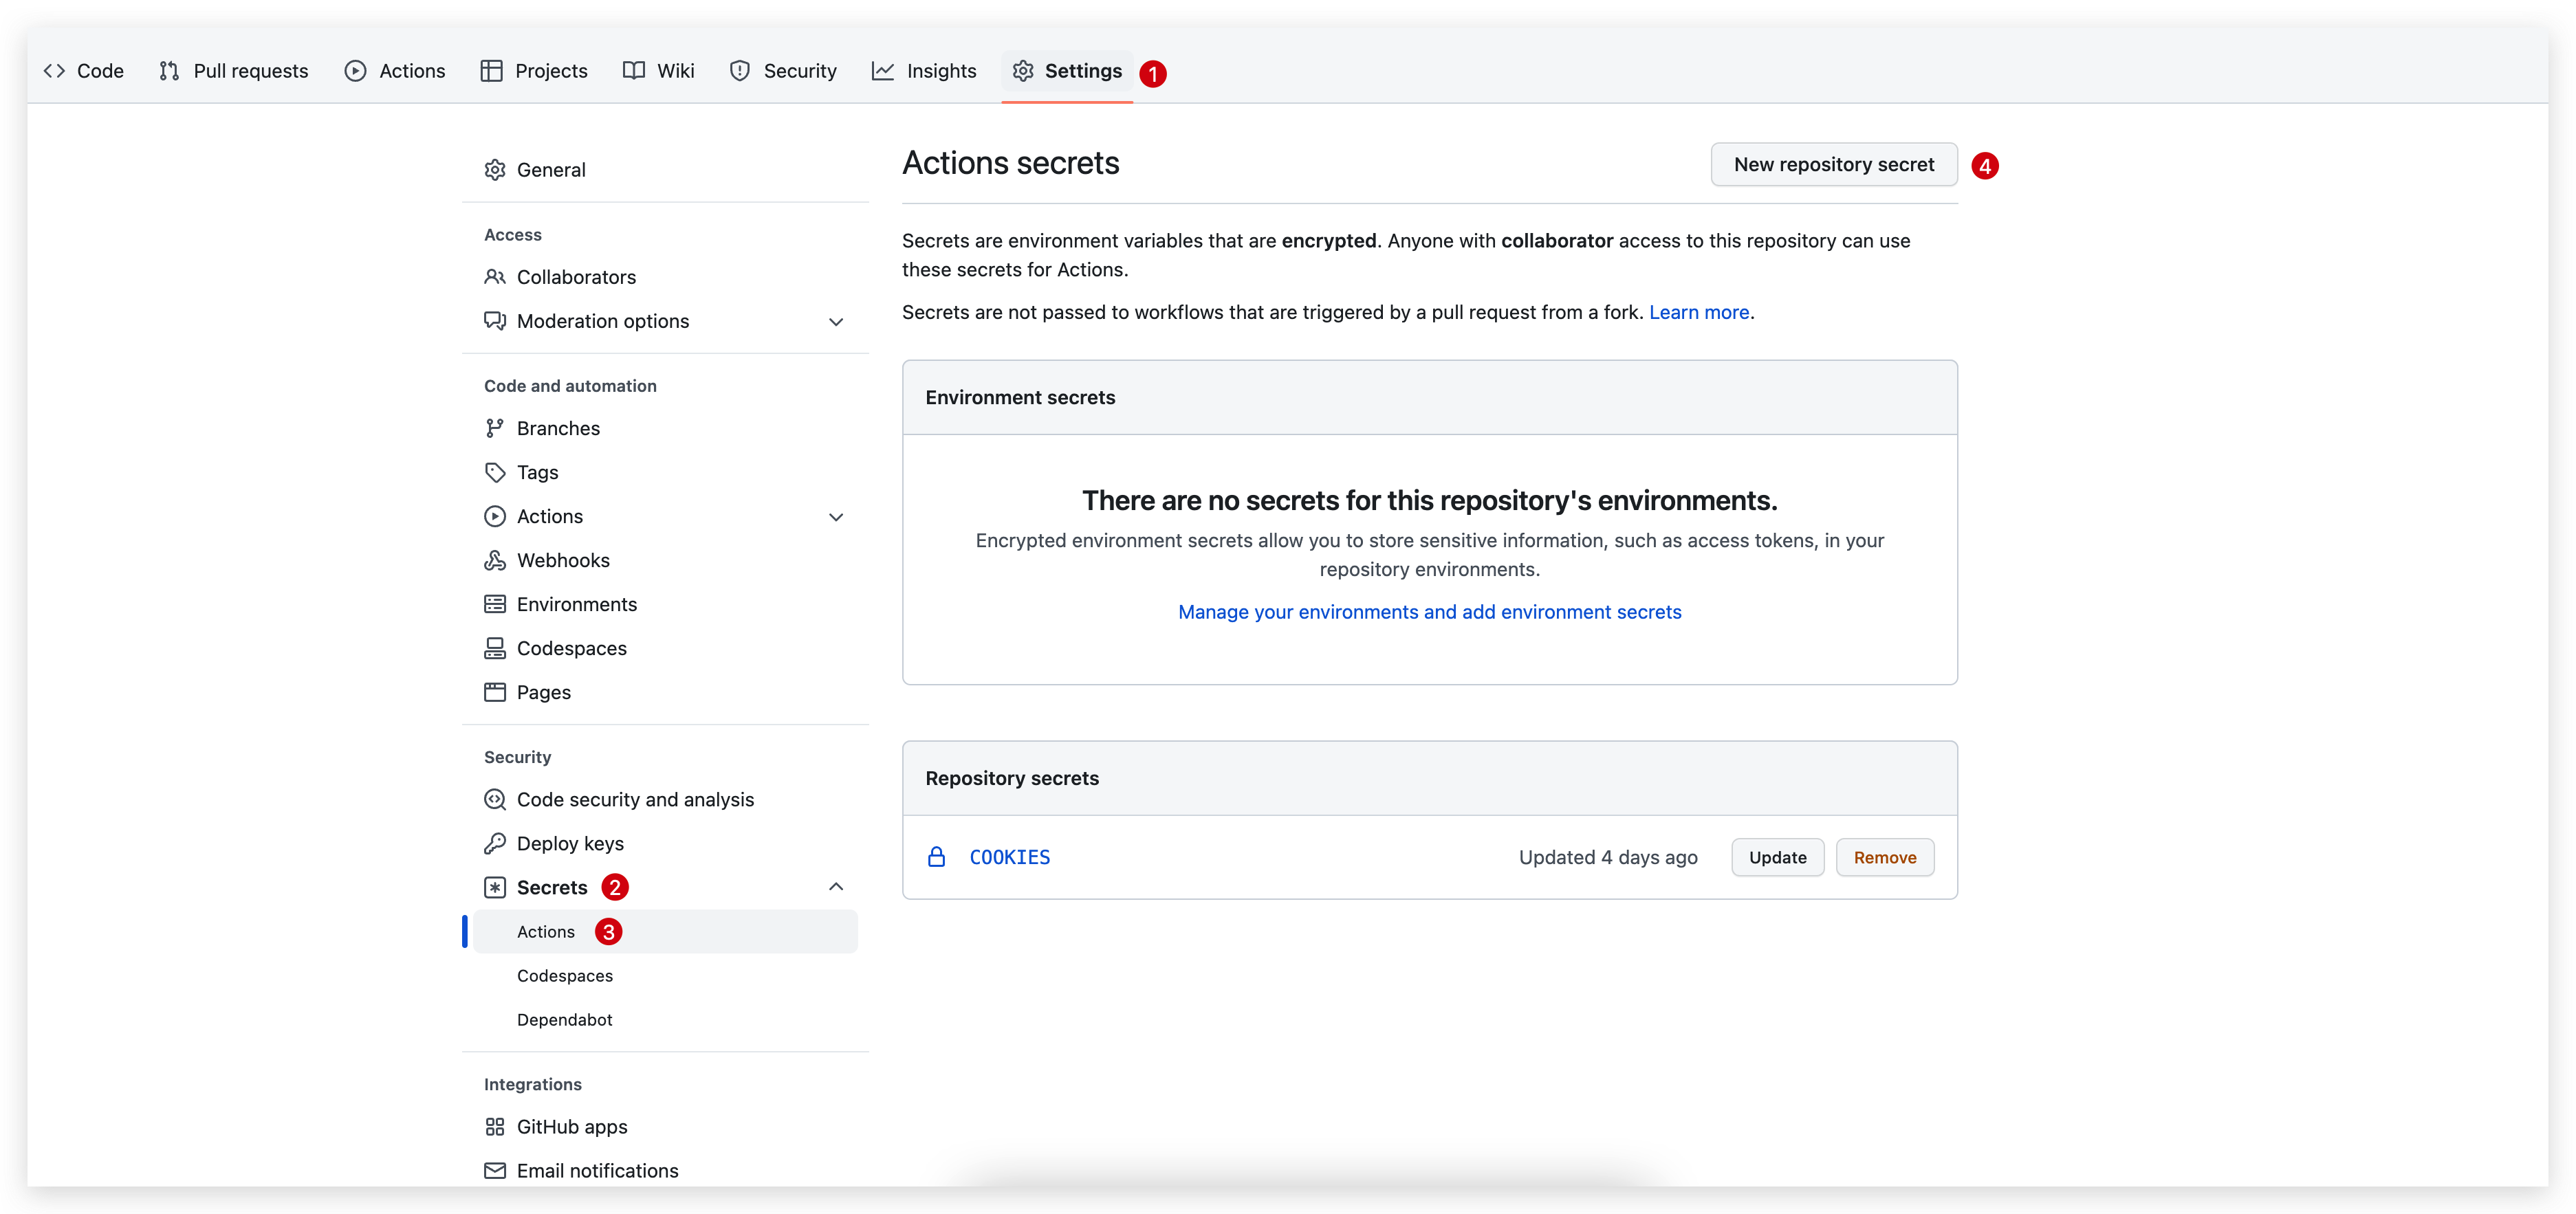Remove the COOKIES secret
Screen dimensions: 2576x1214
[x=1884, y=857]
